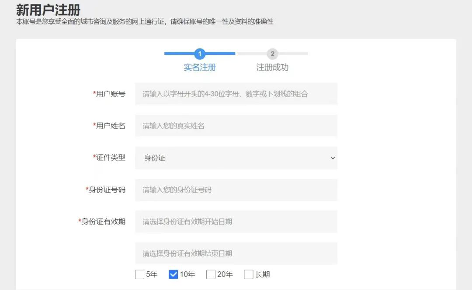Uncheck the 10年 checkbox

173,274
